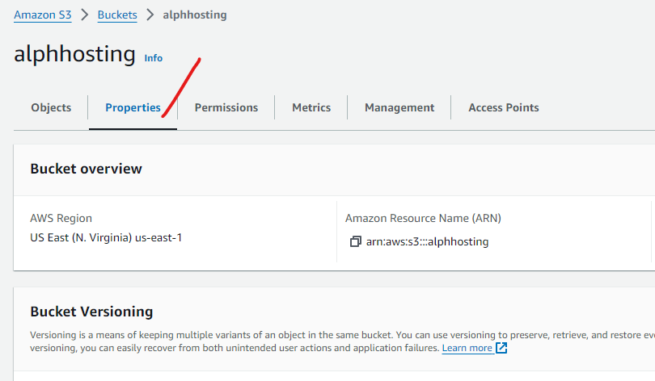Image resolution: width=655 pixels, height=381 pixels.
Task: Open the Permissions tab
Action: (226, 107)
